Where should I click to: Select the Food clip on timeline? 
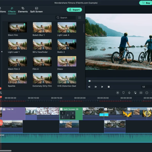115,113
